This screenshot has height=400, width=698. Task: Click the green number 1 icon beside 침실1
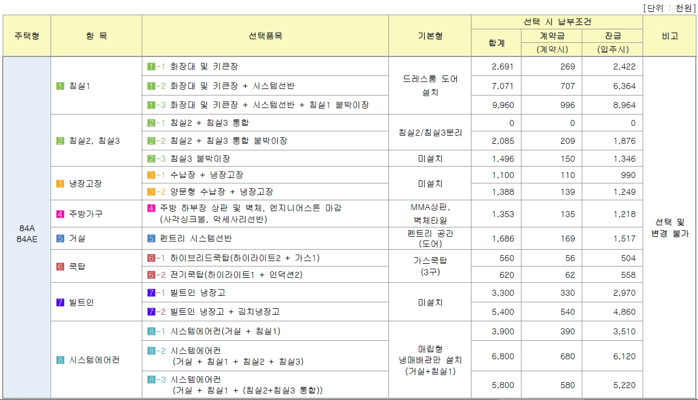point(60,86)
